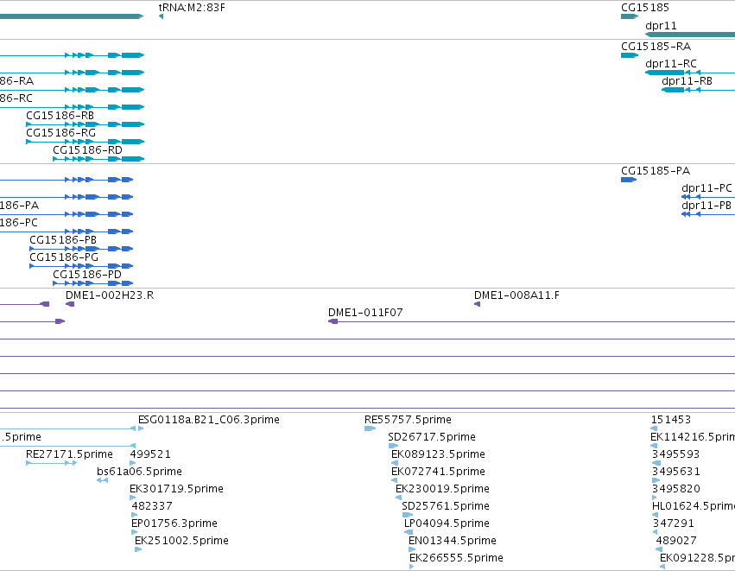Select the LP04094.5prime EST
The width and height of the screenshot is (735, 571).
447,523
